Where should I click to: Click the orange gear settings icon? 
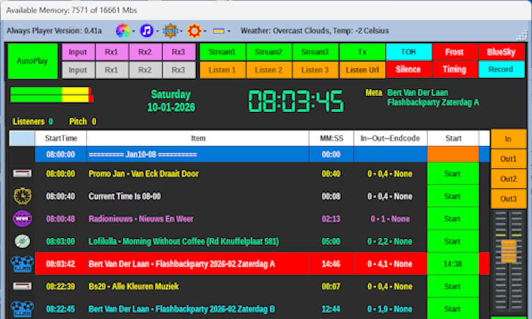195,31
